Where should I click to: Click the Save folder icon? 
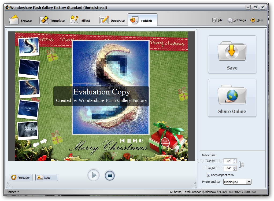(x=232, y=51)
